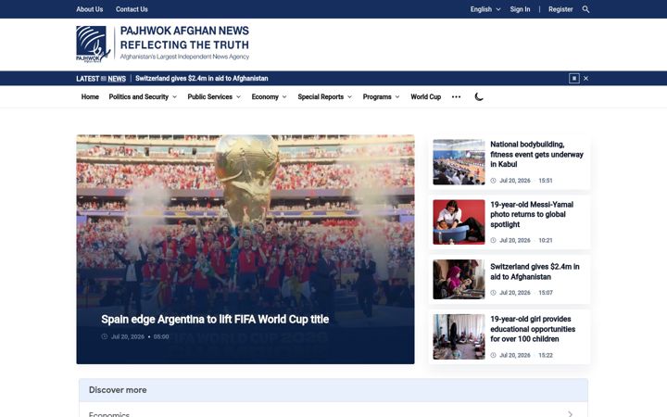Image resolution: width=667 pixels, height=417 pixels.
Task: Toggle dark mode moon icon
Action: click(479, 97)
